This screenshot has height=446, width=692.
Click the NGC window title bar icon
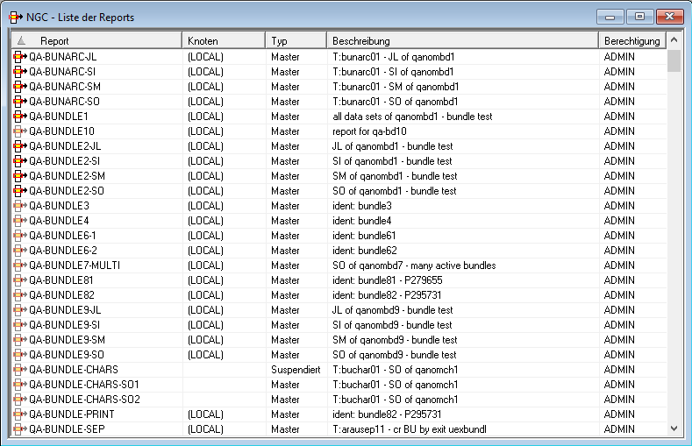tap(15, 17)
